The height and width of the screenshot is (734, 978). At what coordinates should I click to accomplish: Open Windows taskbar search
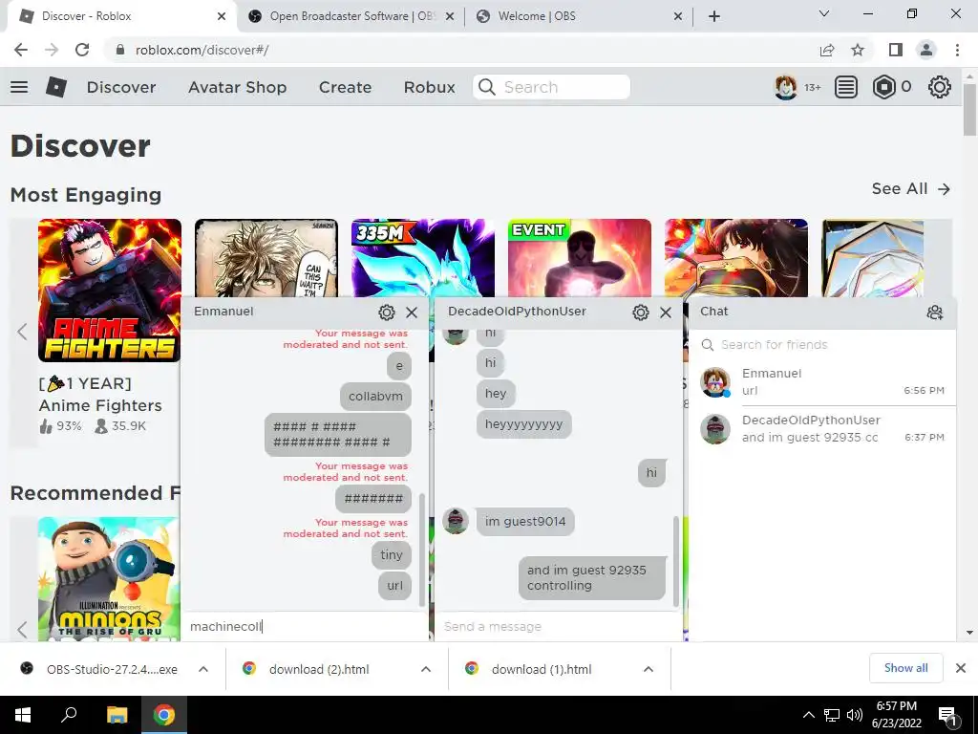[x=69, y=715]
